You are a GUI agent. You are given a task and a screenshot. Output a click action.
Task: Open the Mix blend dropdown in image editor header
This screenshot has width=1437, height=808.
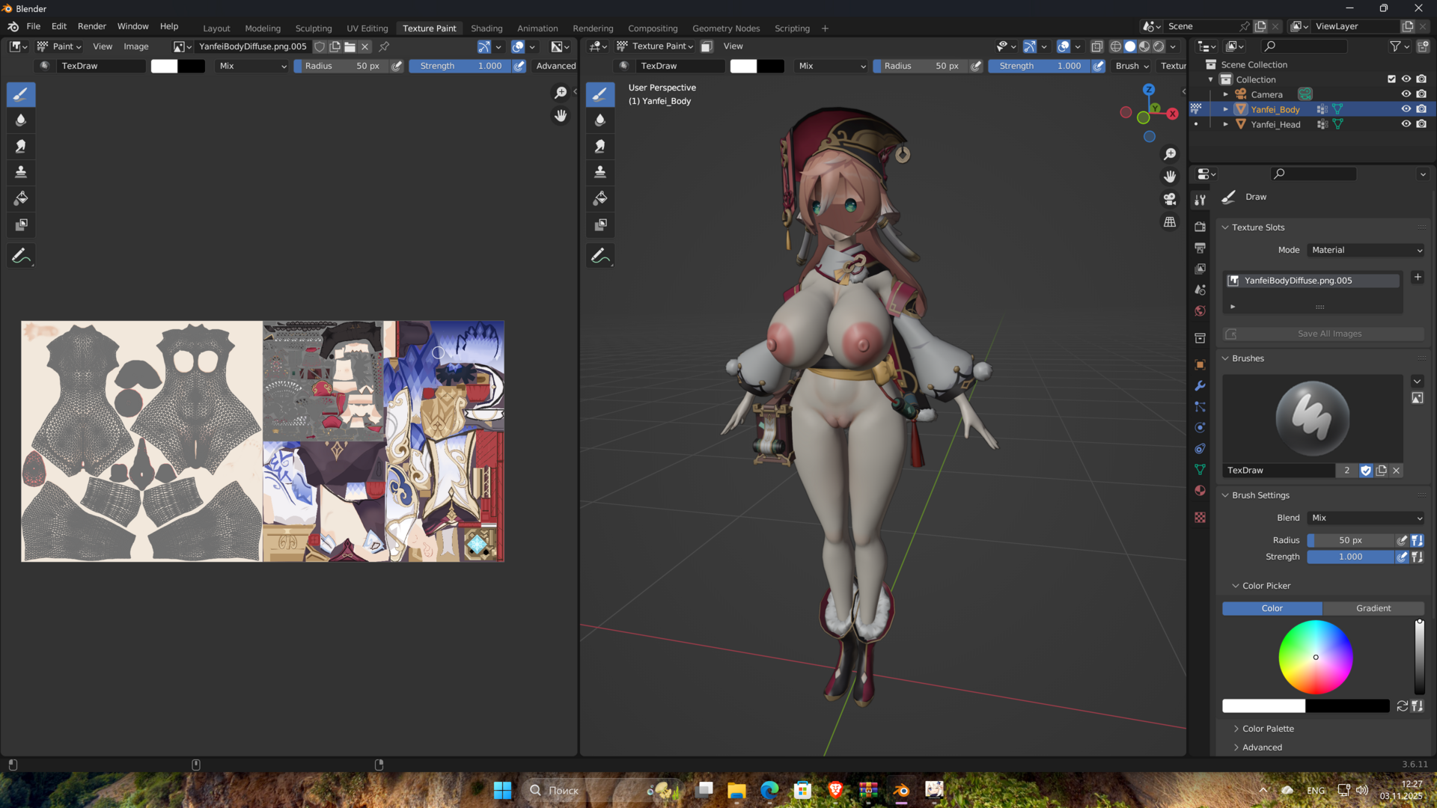252,66
